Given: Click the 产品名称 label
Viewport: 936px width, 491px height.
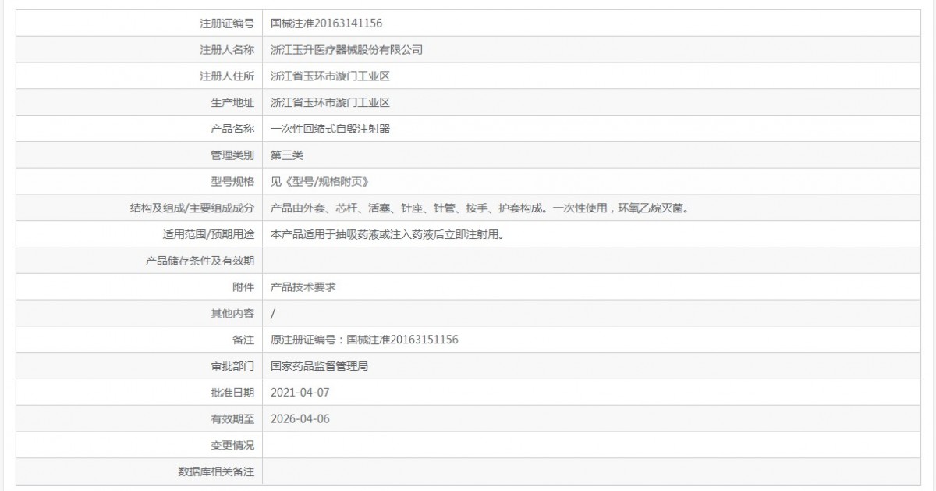Looking at the screenshot, I should click(x=232, y=129).
